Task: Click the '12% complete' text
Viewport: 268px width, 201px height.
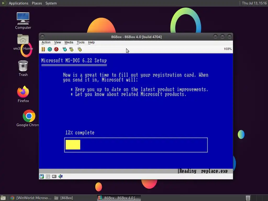Action: pos(80,133)
